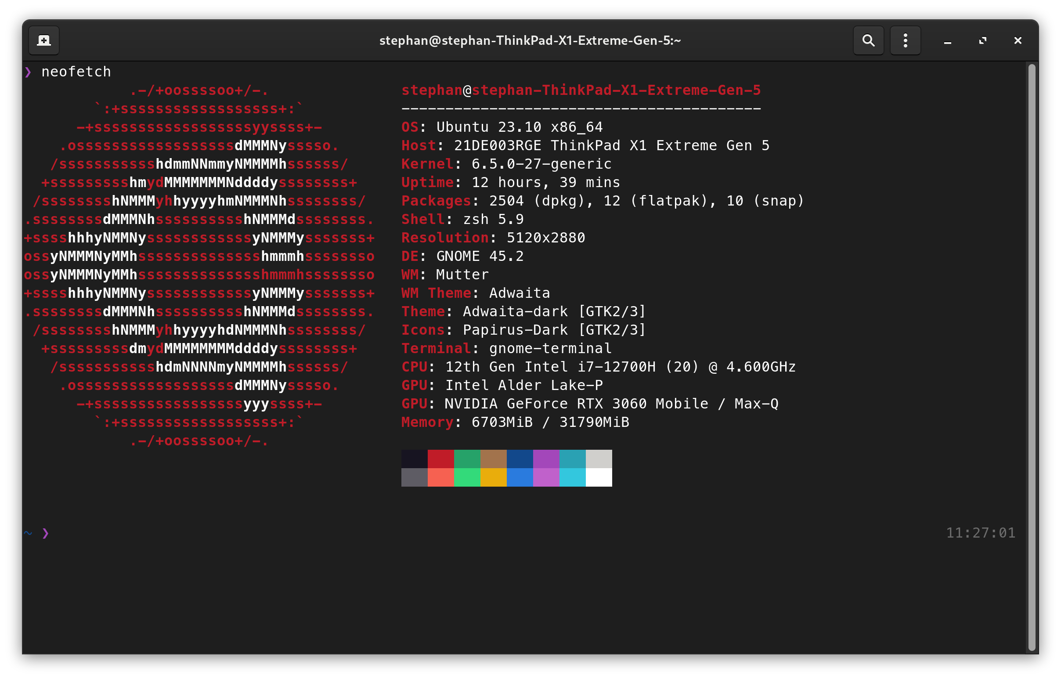Open the terminal search tool
The height and width of the screenshot is (679, 1061).
[x=868, y=40]
